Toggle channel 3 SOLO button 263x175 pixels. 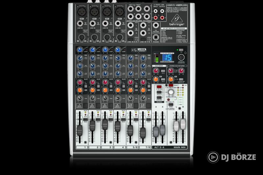point(111,120)
